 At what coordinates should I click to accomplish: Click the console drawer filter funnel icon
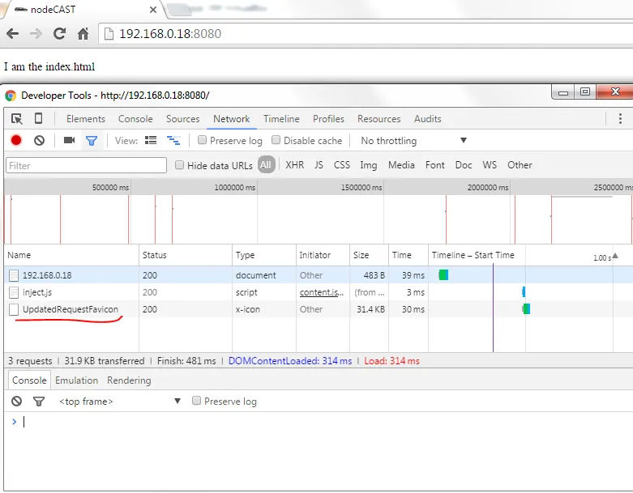(x=39, y=401)
